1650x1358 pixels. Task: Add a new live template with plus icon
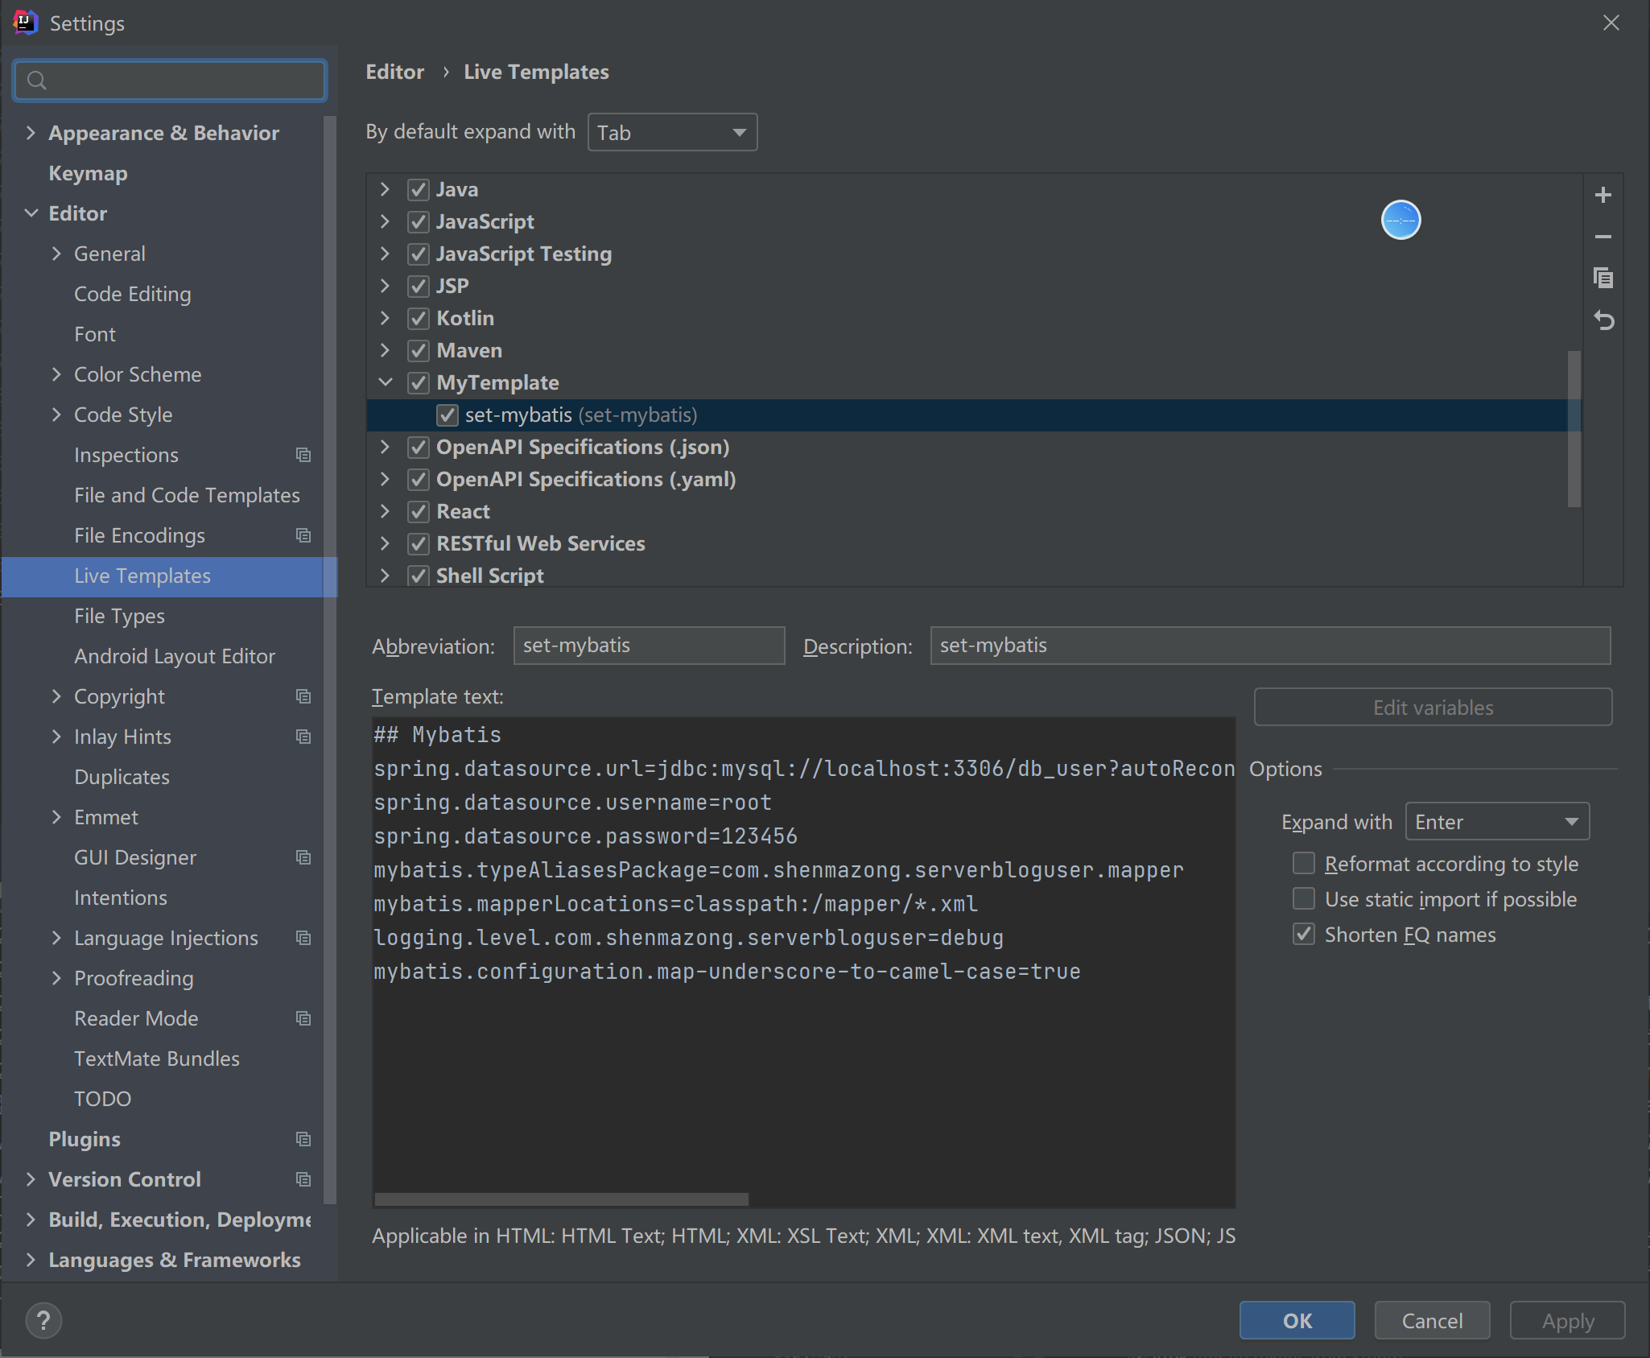click(1603, 195)
